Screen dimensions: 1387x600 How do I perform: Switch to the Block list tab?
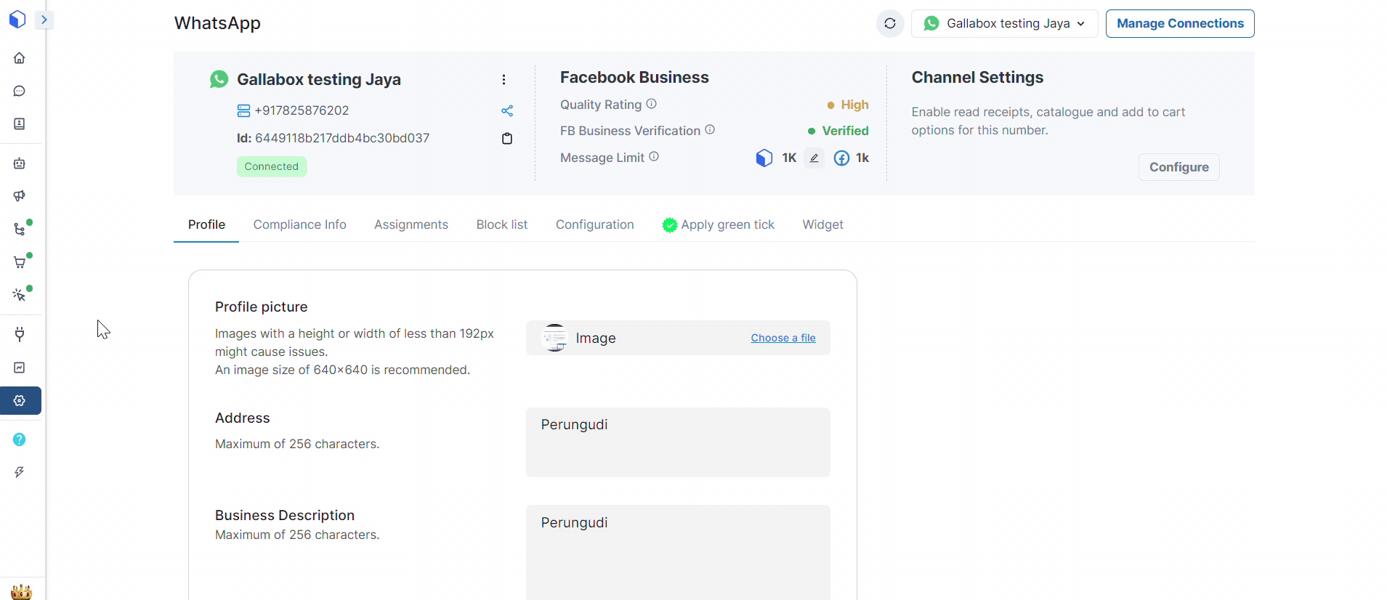click(x=501, y=224)
